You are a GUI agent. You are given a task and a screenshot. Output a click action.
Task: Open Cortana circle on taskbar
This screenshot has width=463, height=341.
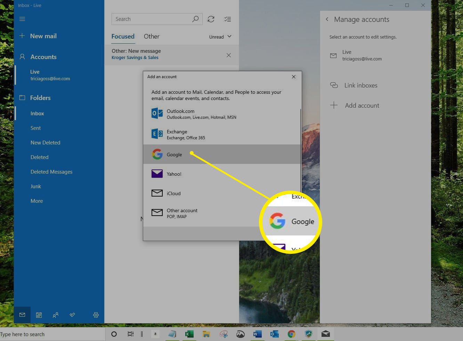click(x=114, y=334)
